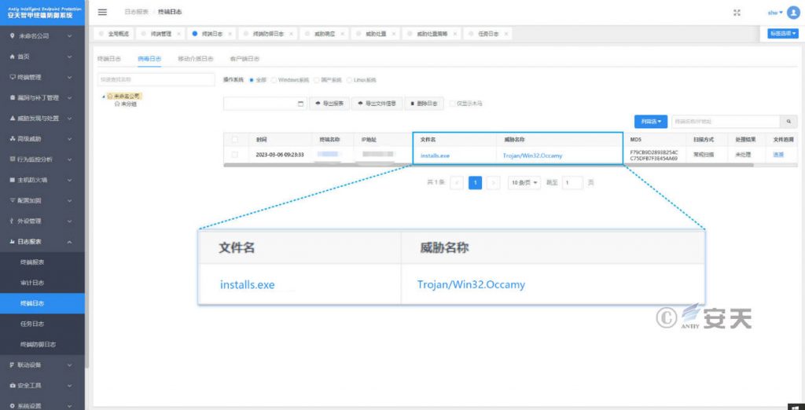Tick the select-all checkbox in table header

pyautogui.click(x=235, y=140)
